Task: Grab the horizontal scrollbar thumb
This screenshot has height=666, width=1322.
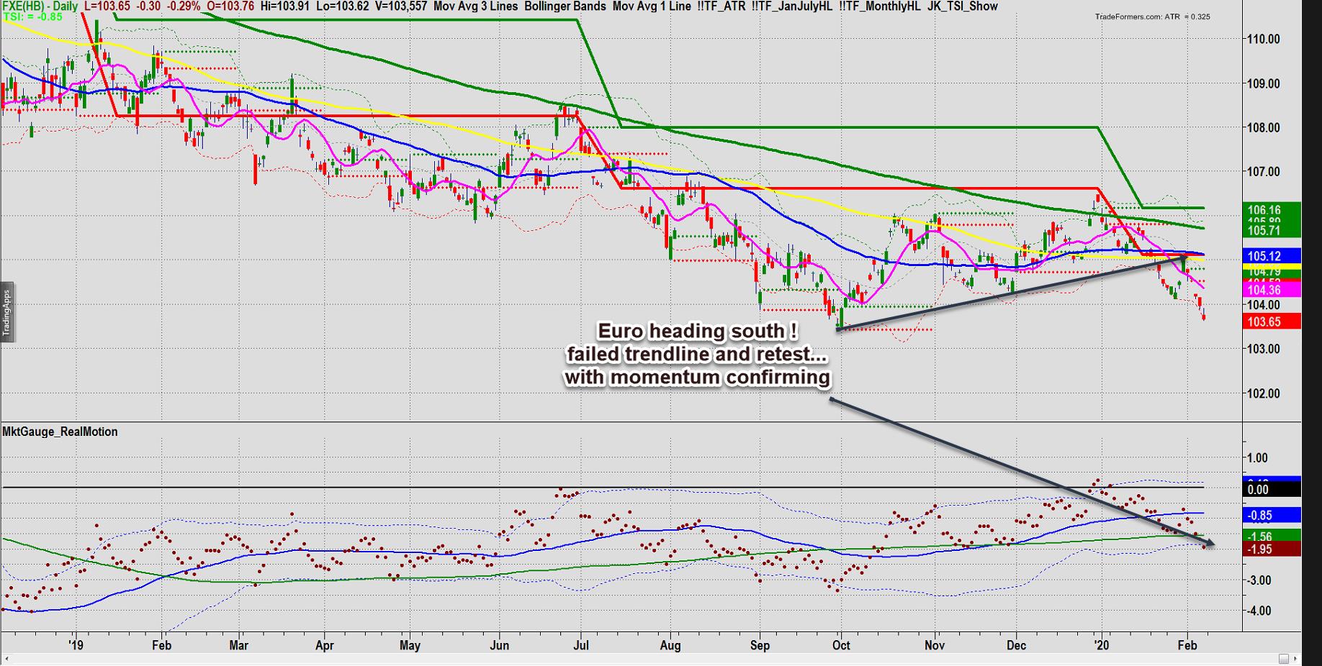Action: (x=1284, y=659)
